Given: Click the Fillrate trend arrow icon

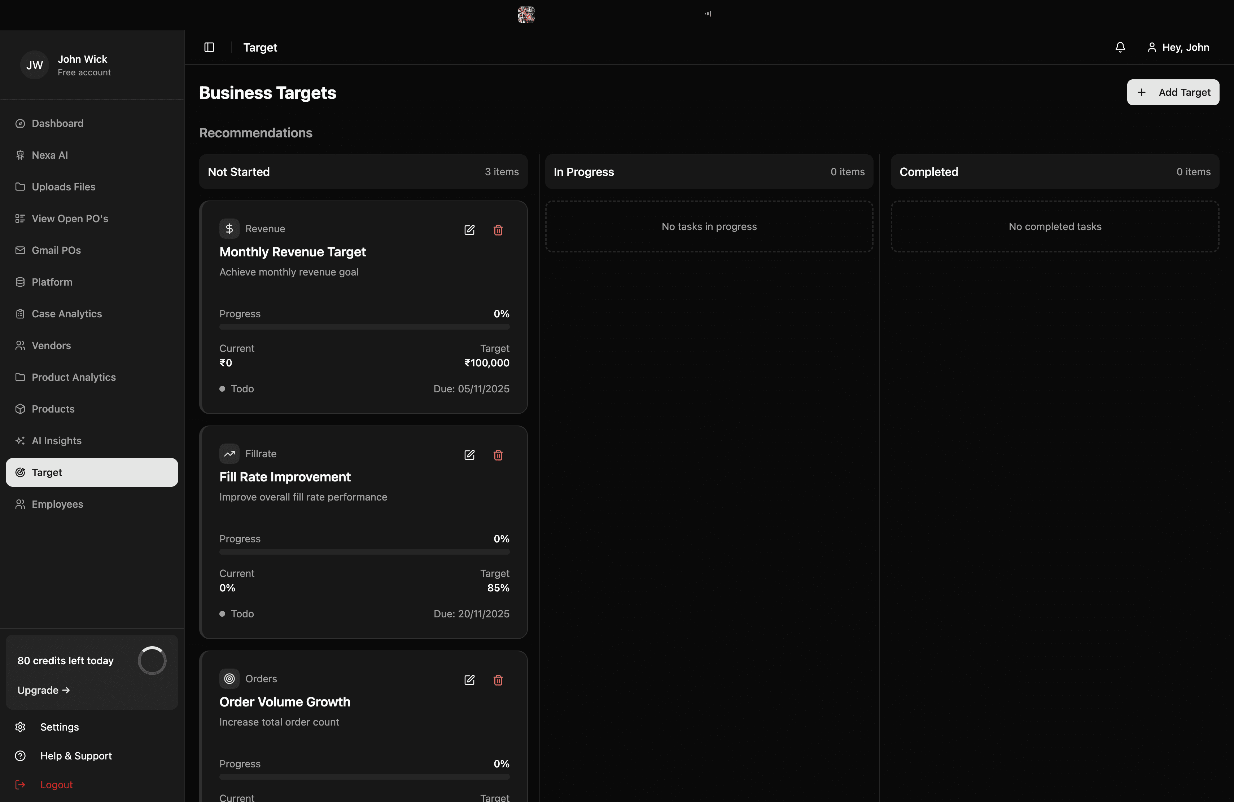Looking at the screenshot, I should 229,453.
